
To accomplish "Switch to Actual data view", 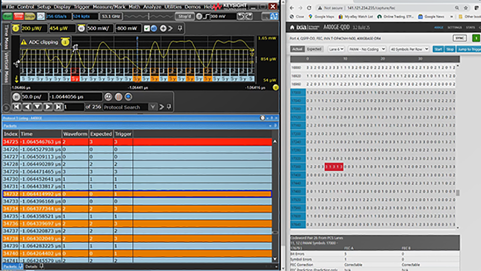I will (297, 48).
